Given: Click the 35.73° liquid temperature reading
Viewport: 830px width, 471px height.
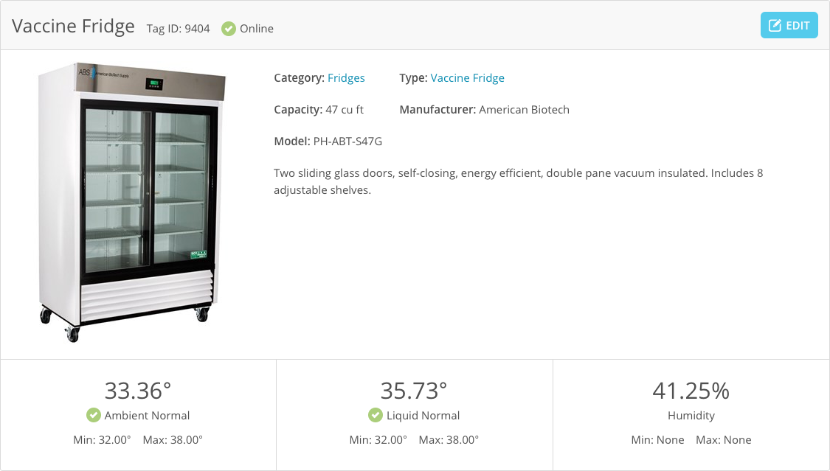Looking at the screenshot, I should coord(414,391).
